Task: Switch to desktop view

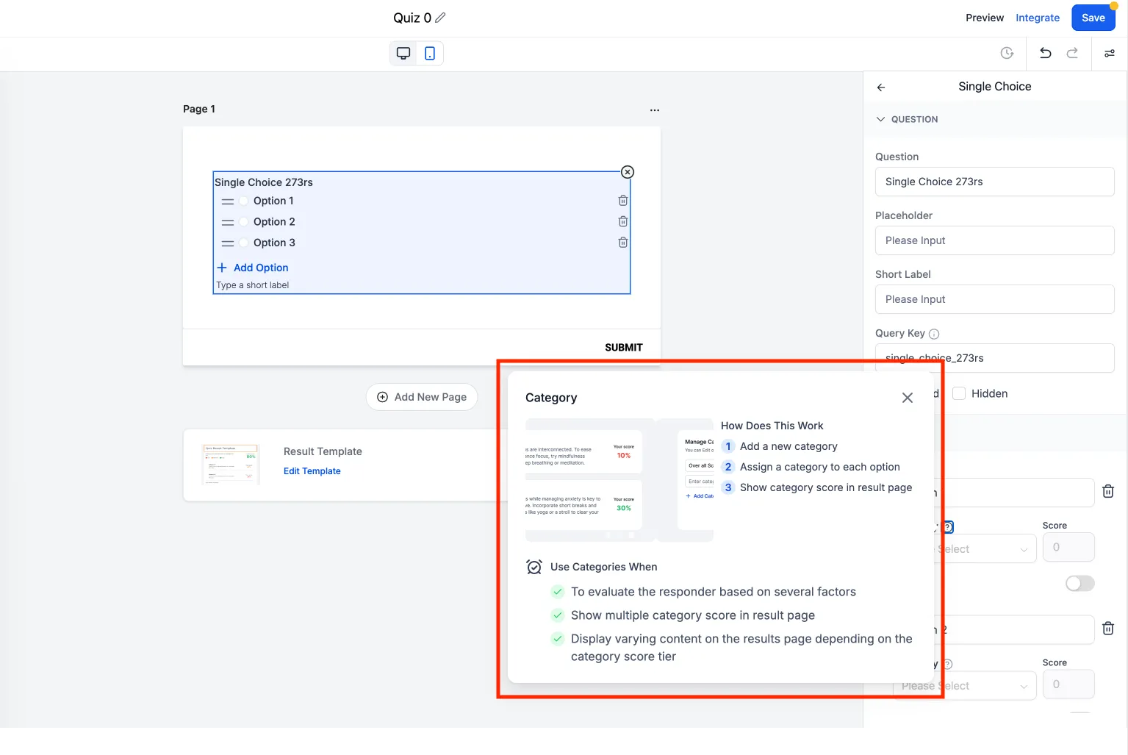Action: (403, 53)
